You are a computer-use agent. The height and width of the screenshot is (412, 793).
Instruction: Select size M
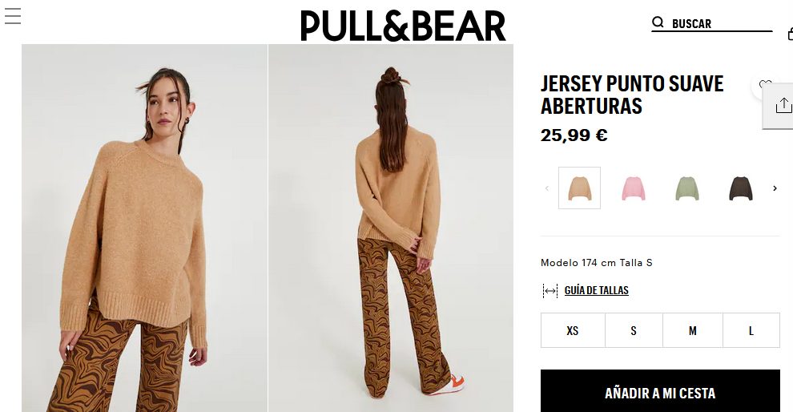point(693,330)
